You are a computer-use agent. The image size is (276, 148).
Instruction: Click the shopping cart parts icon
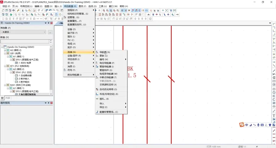click(x=171, y=10)
